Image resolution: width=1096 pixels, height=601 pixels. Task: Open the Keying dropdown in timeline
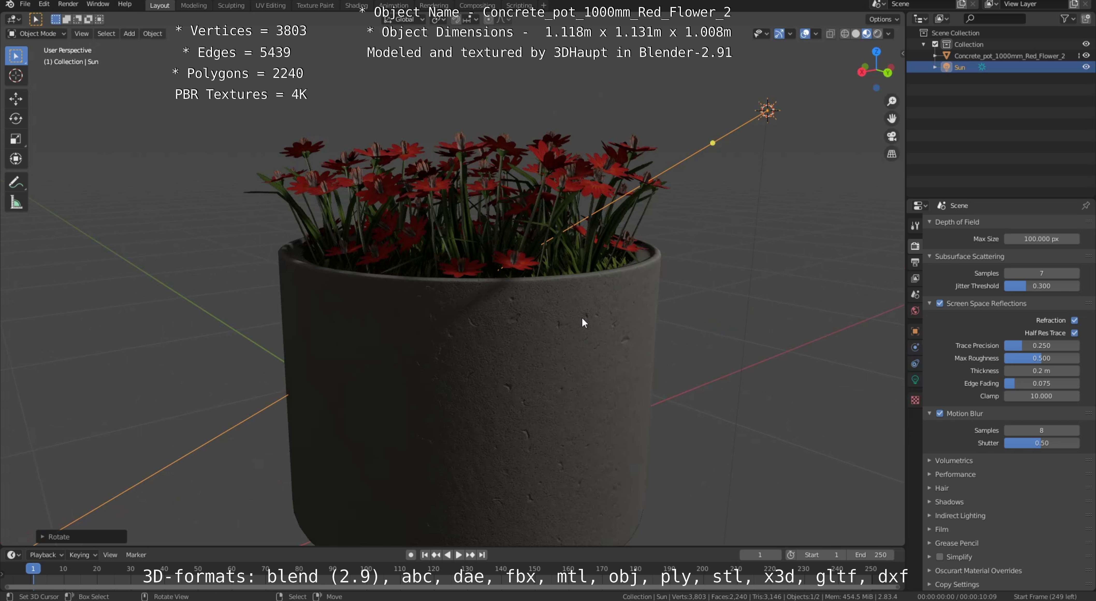tap(83, 555)
